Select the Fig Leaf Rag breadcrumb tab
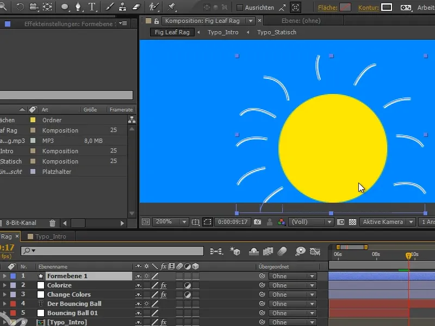This screenshot has width=435, height=326. click(172, 32)
